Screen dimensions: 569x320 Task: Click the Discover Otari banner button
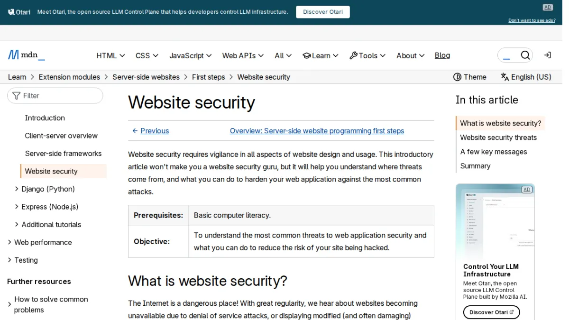tap(323, 12)
